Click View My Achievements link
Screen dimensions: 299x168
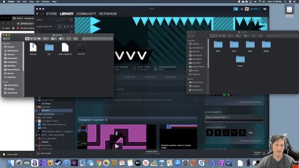tap(250, 141)
